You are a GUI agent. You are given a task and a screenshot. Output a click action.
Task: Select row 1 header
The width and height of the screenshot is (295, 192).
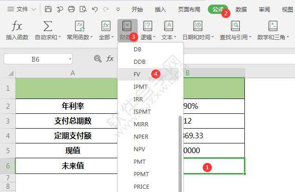point(8,88)
